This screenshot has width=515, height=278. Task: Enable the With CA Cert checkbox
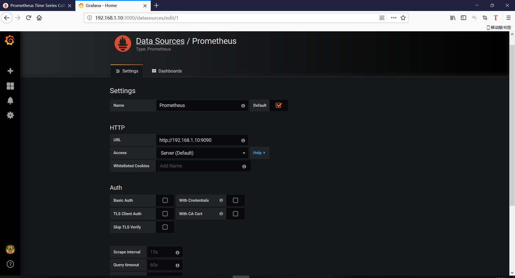click(x=236, y=214)
